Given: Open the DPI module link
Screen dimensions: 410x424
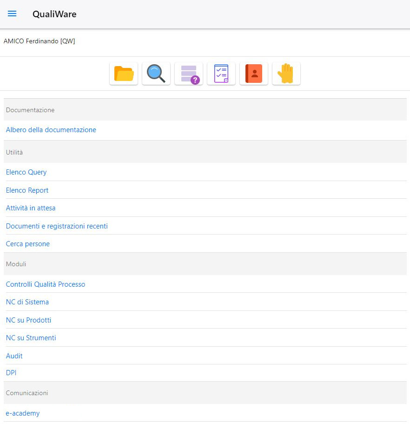Looking at the screenshot, I should point(12,373).
